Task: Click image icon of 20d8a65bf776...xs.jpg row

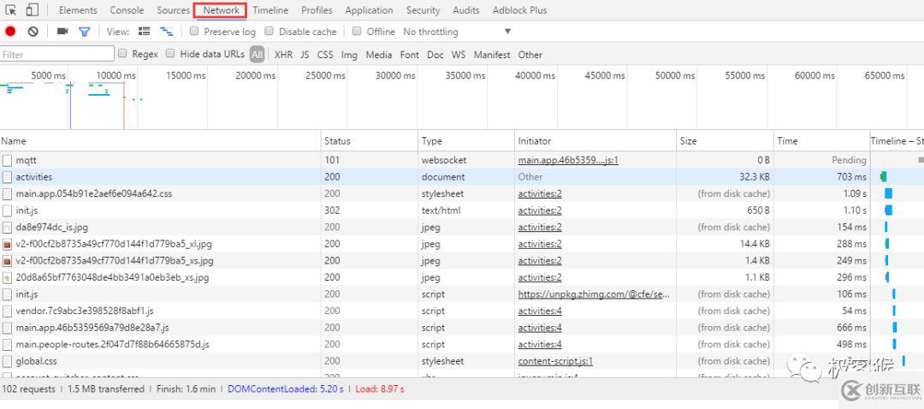Action: 7,277
